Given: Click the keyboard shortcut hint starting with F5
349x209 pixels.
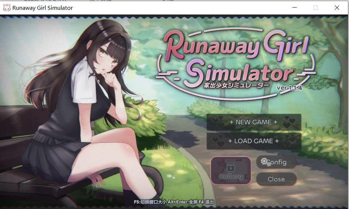Looking at the screenshot, I should (174, 202).
